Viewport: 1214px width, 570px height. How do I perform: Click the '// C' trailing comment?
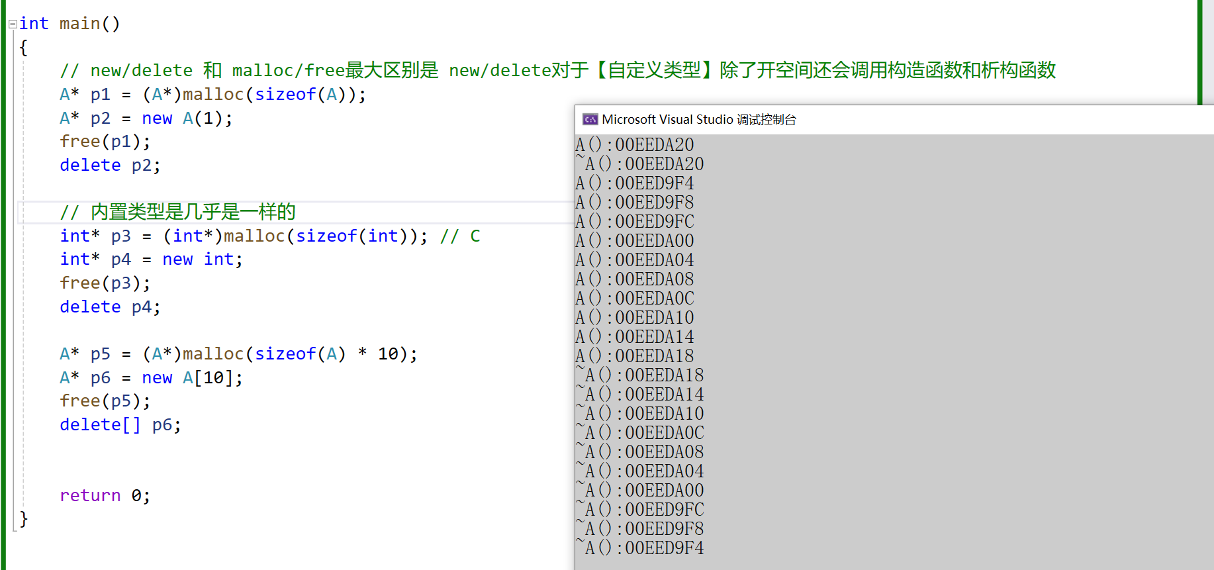tap(460, 236)
